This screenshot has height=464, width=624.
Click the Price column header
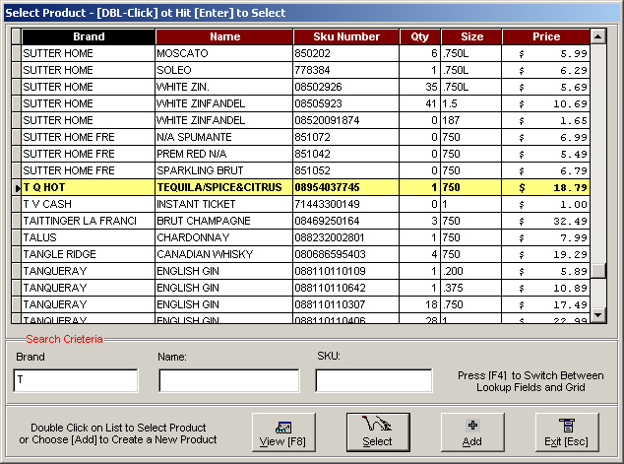(x=546, y=36)
